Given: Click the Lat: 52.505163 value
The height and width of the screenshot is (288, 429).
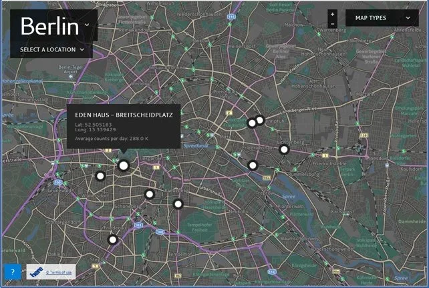Looking at the screenshot, I should [x=94, y=125].
